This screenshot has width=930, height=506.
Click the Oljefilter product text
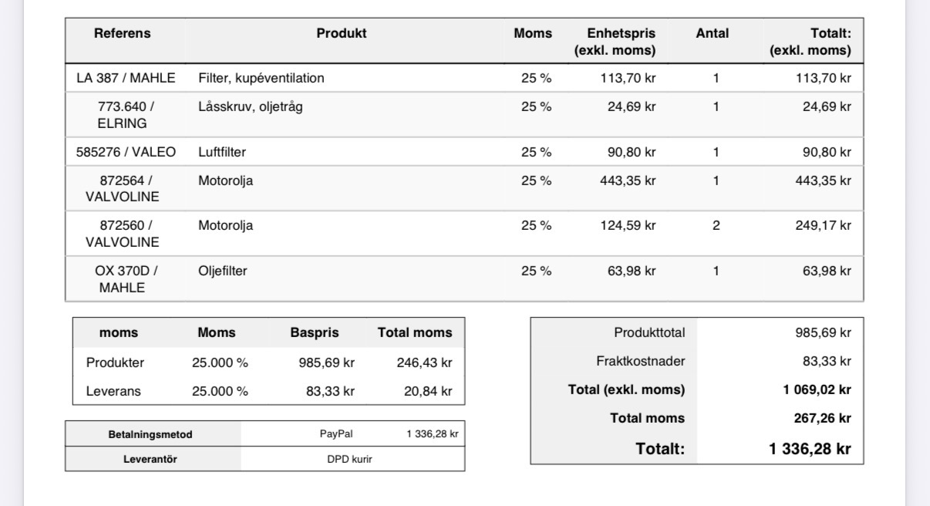point(223,272)
